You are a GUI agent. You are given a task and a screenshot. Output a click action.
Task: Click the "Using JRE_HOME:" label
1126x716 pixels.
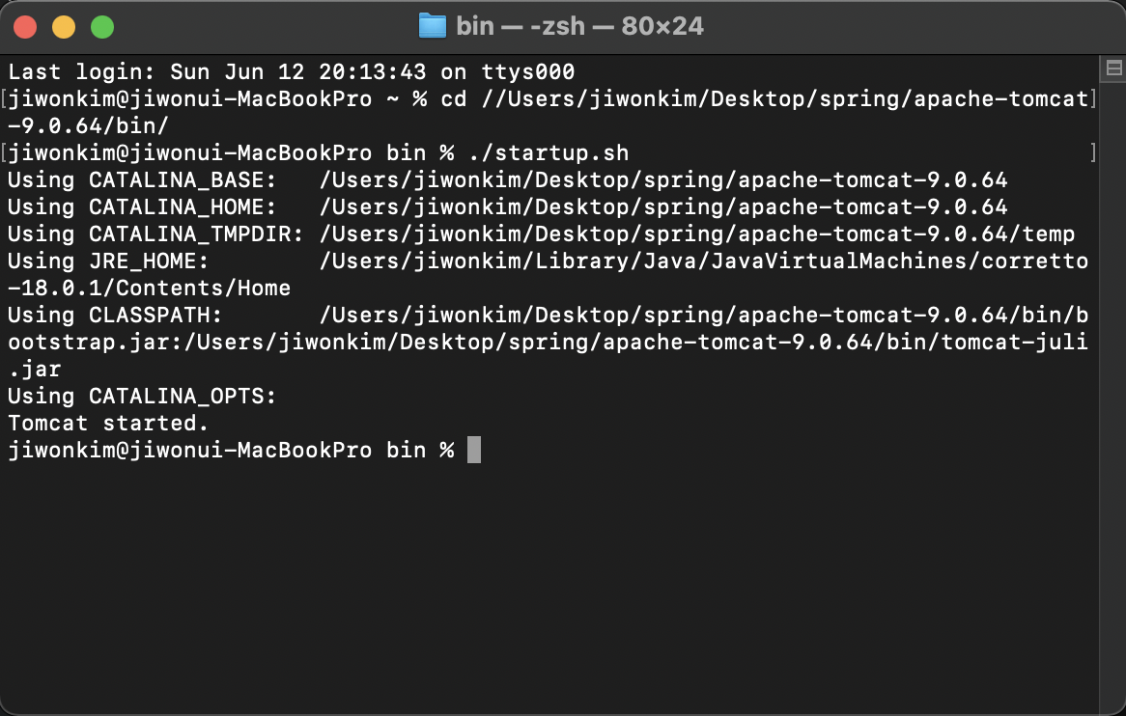pyautogui.click(x=108, y=262)
